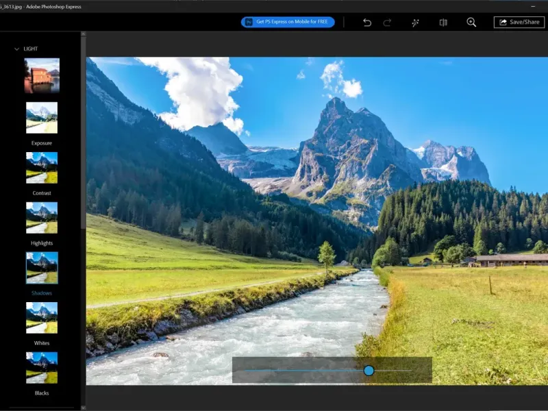The image size is (548, 411).
Task: Open the Save/Share dialog
Action: [519, 22]
